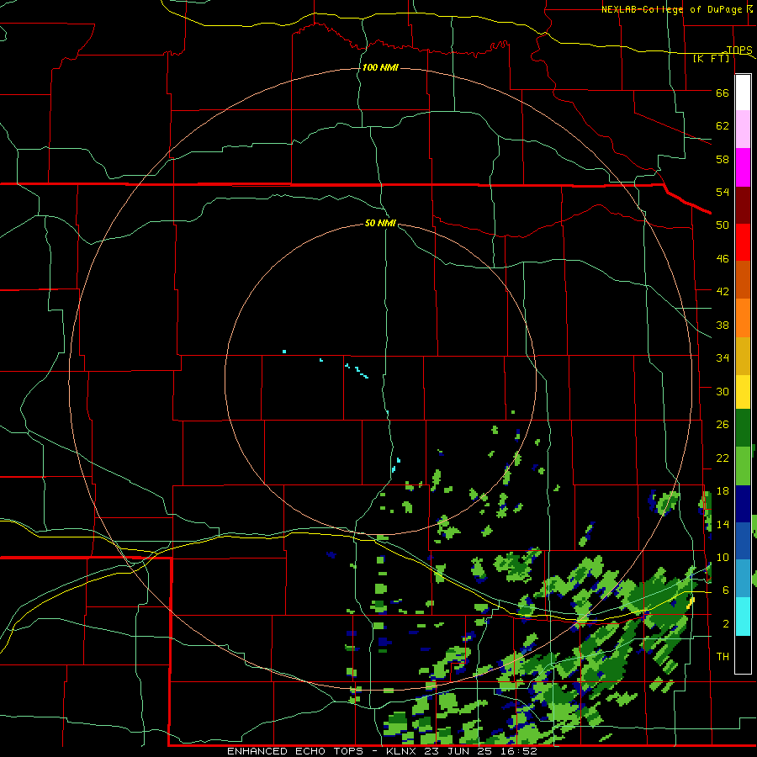The image size is (757, 757).
Task: Click the 54 legend value
Action: (x=723, y=192)
